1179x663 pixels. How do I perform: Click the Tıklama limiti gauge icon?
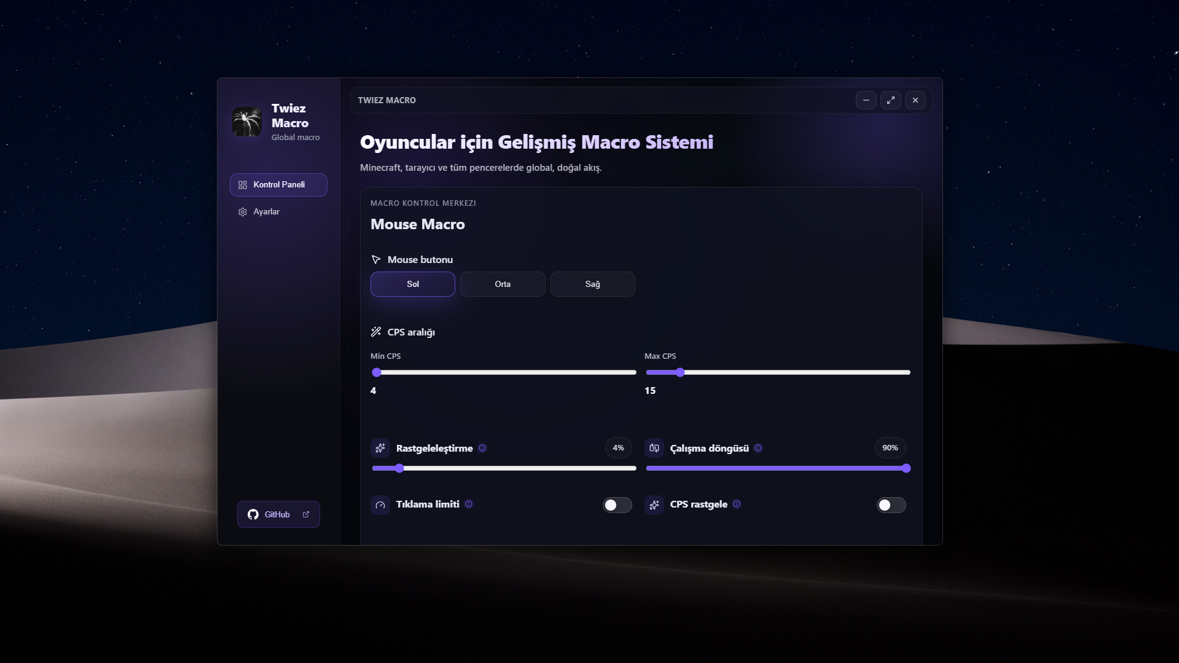(380, 504)
